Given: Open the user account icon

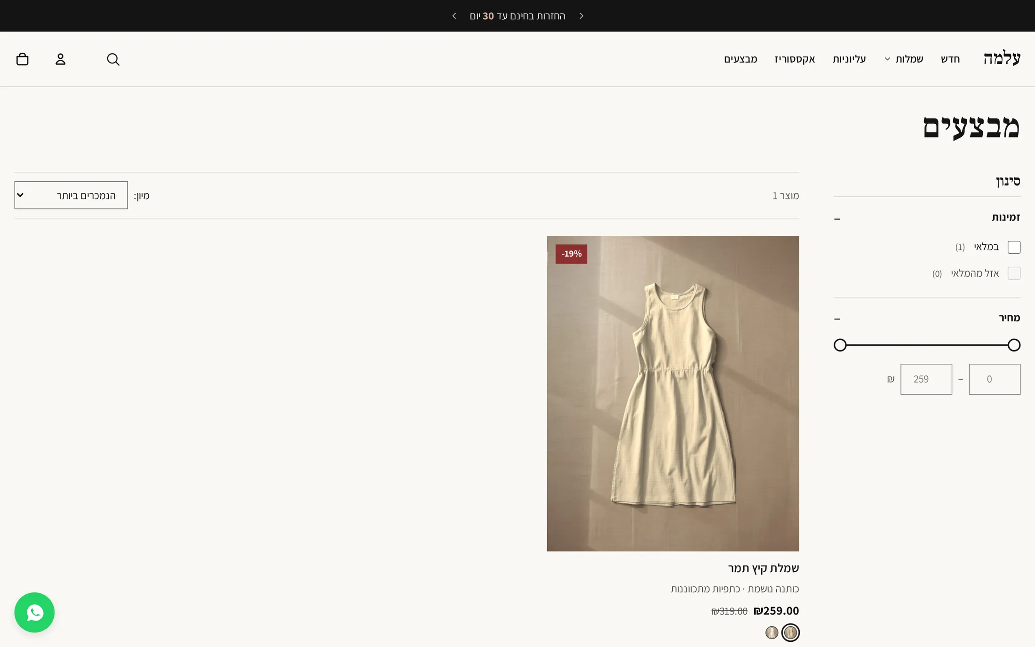Looking at the screenshot, I should pos(60,59).
